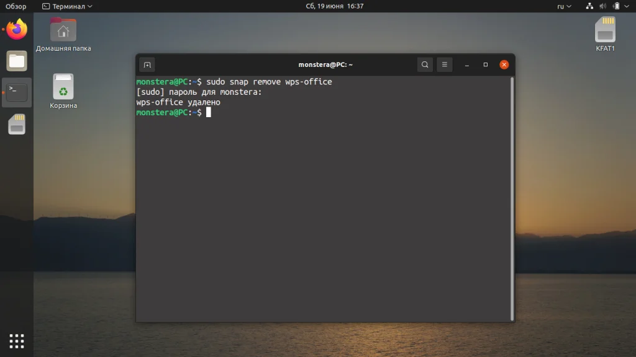This screenshot has height=357, width=636.
Task: Click the battery icon in top bar
Action: pyautogui.click(x=616, y=6)
